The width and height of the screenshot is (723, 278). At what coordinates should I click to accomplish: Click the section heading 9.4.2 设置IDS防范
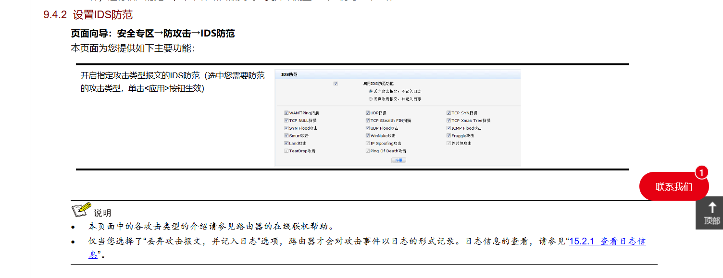click(88, 15)
